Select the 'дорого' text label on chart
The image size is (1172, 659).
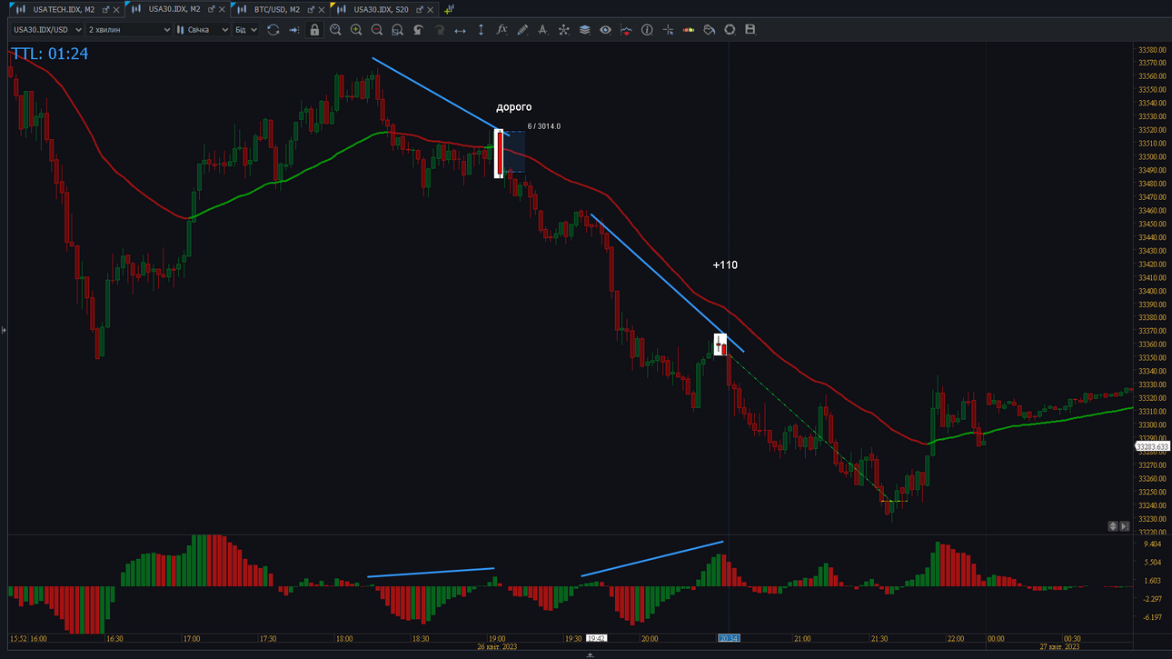point(513,107)
